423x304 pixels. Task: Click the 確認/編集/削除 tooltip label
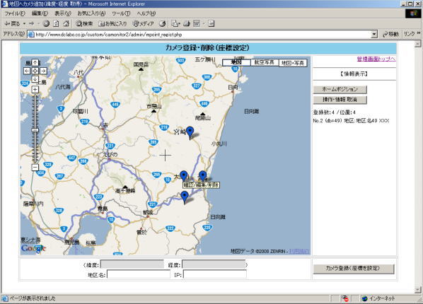point(201,185)
